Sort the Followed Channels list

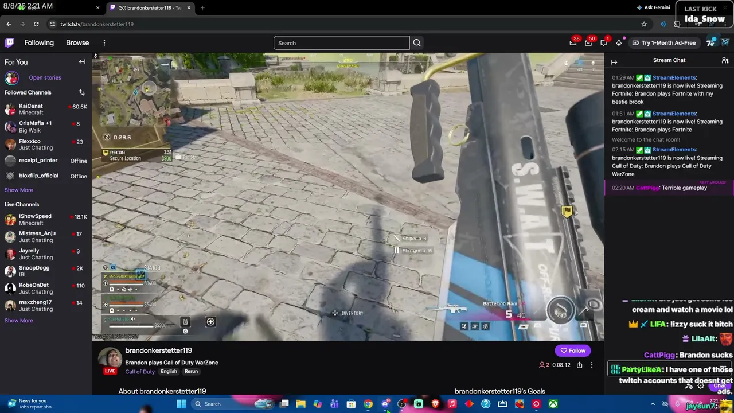point(81,92)
